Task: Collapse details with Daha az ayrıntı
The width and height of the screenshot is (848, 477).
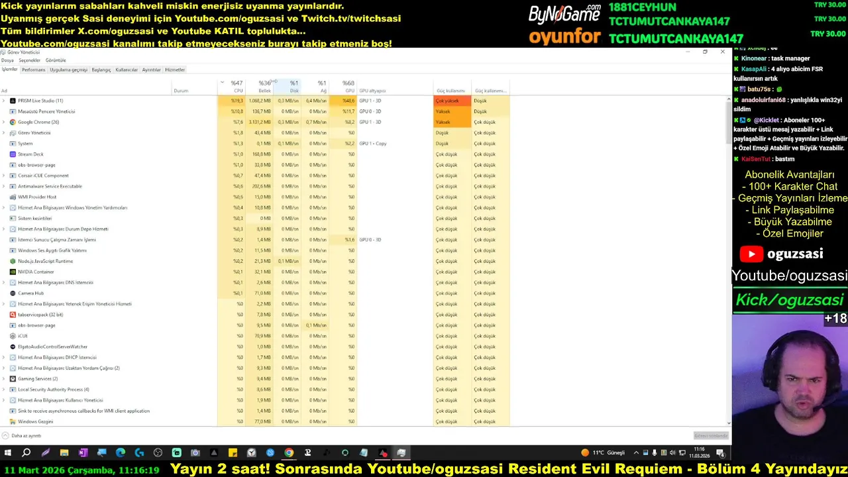Action: (x=22, y=436)
